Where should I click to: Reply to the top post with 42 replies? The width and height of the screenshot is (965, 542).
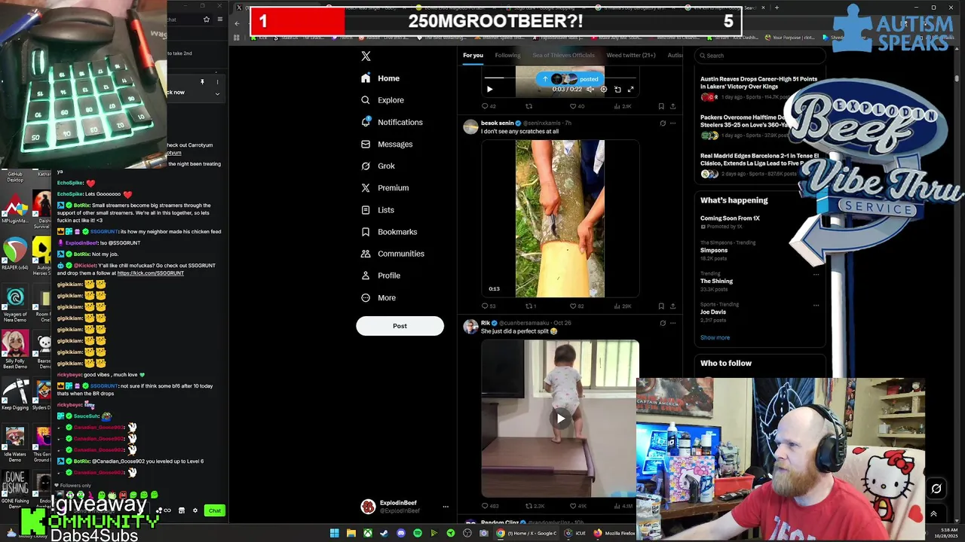click(488, 106)
